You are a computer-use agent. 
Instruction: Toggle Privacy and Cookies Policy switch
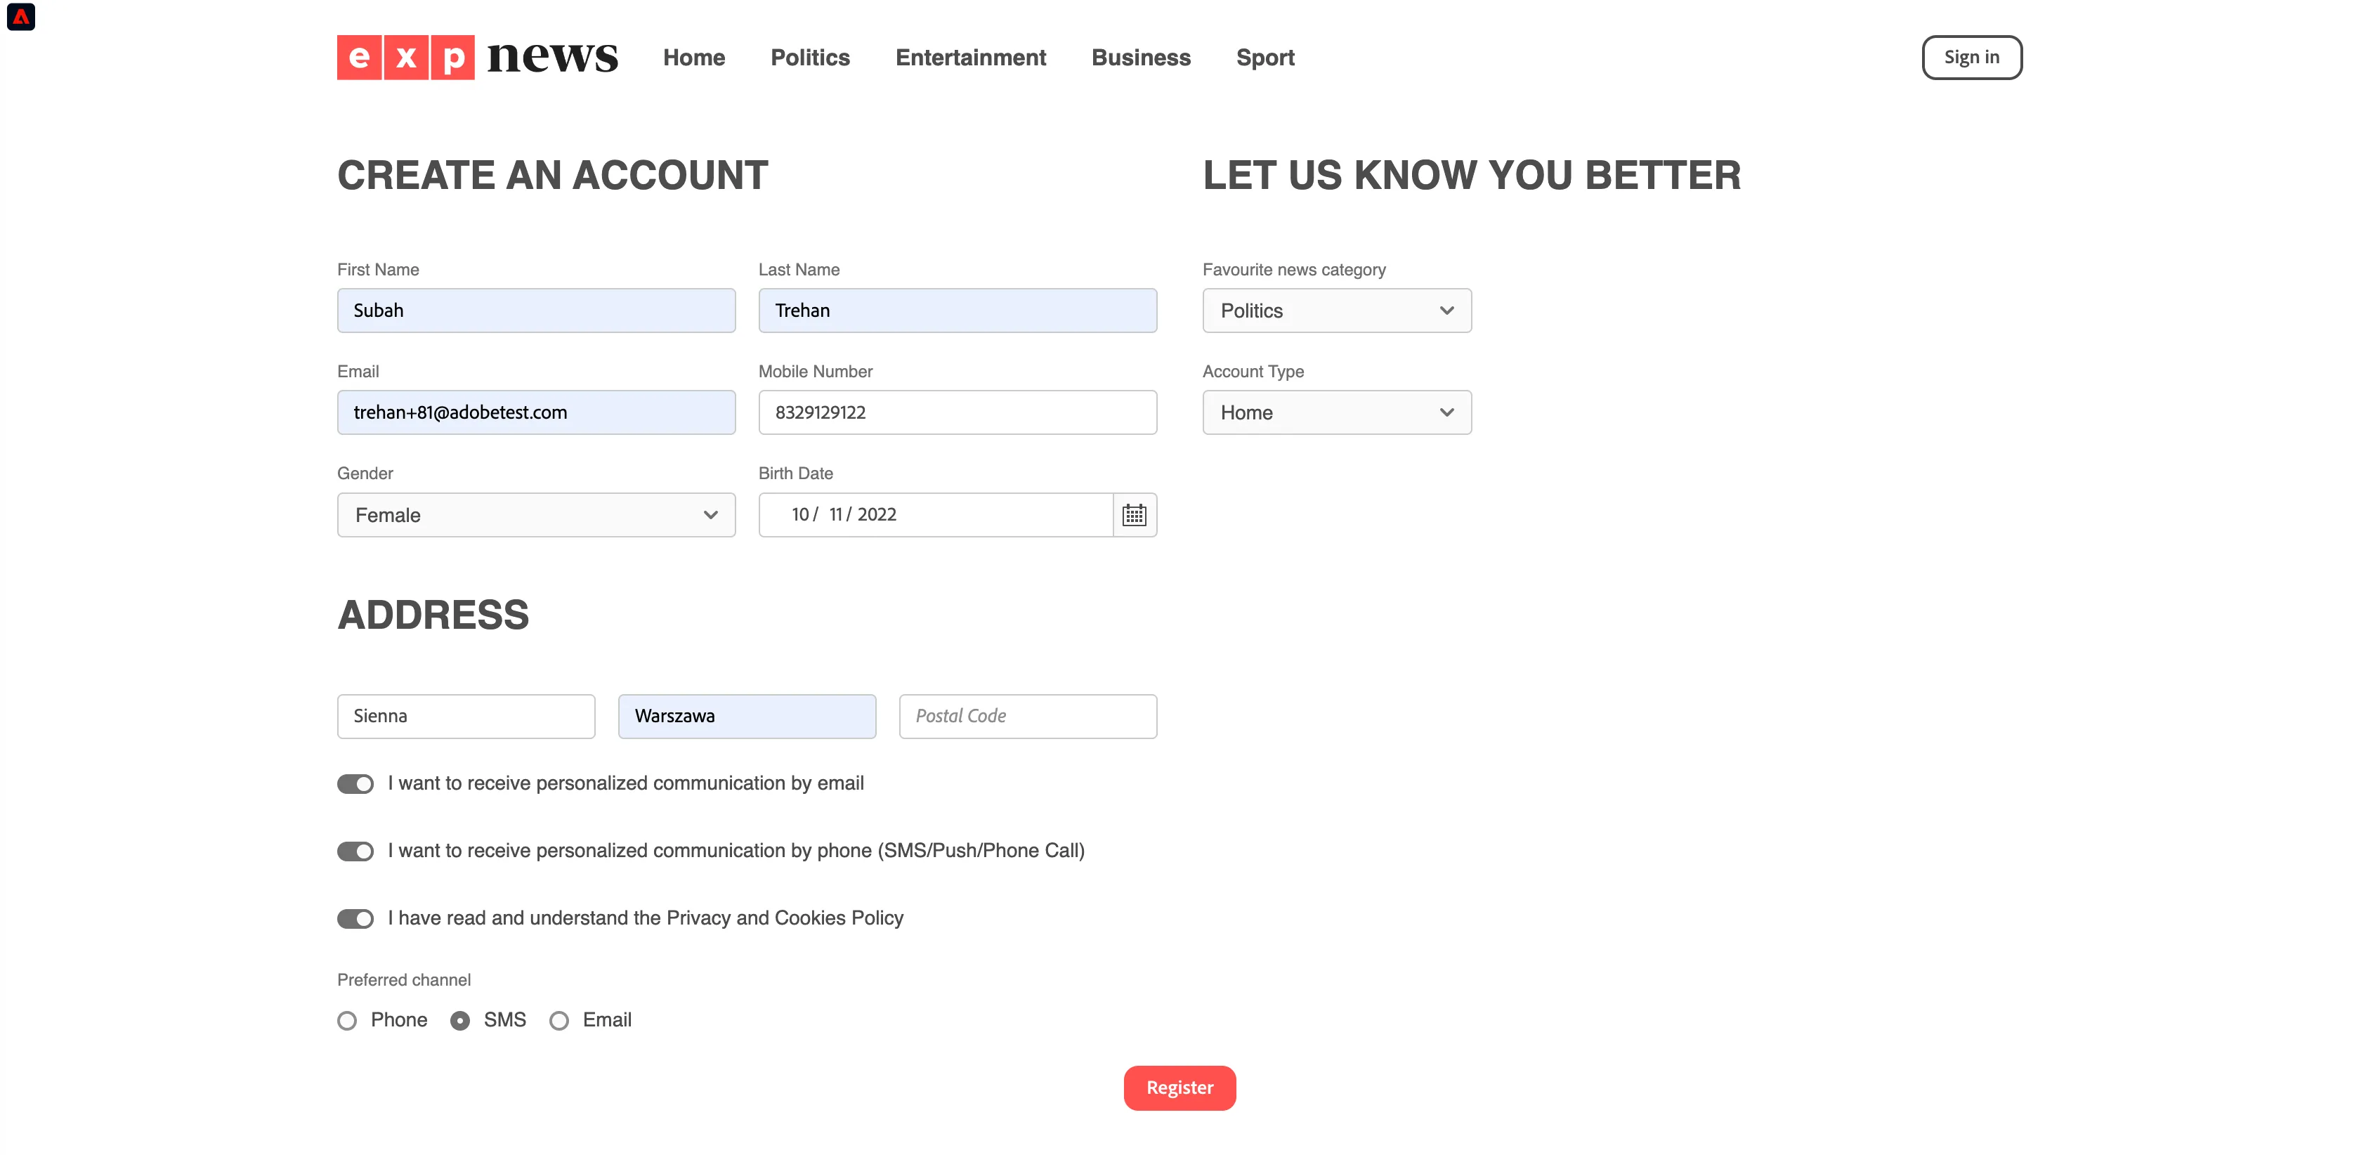pyautogui.click(x=355, y=919)
